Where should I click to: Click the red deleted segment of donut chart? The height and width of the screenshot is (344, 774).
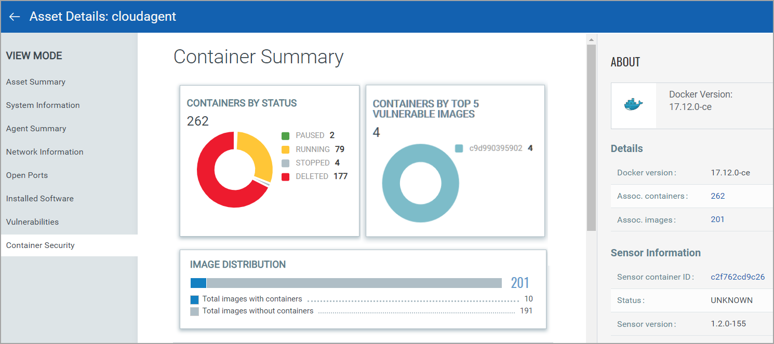[x=212, y=189]
